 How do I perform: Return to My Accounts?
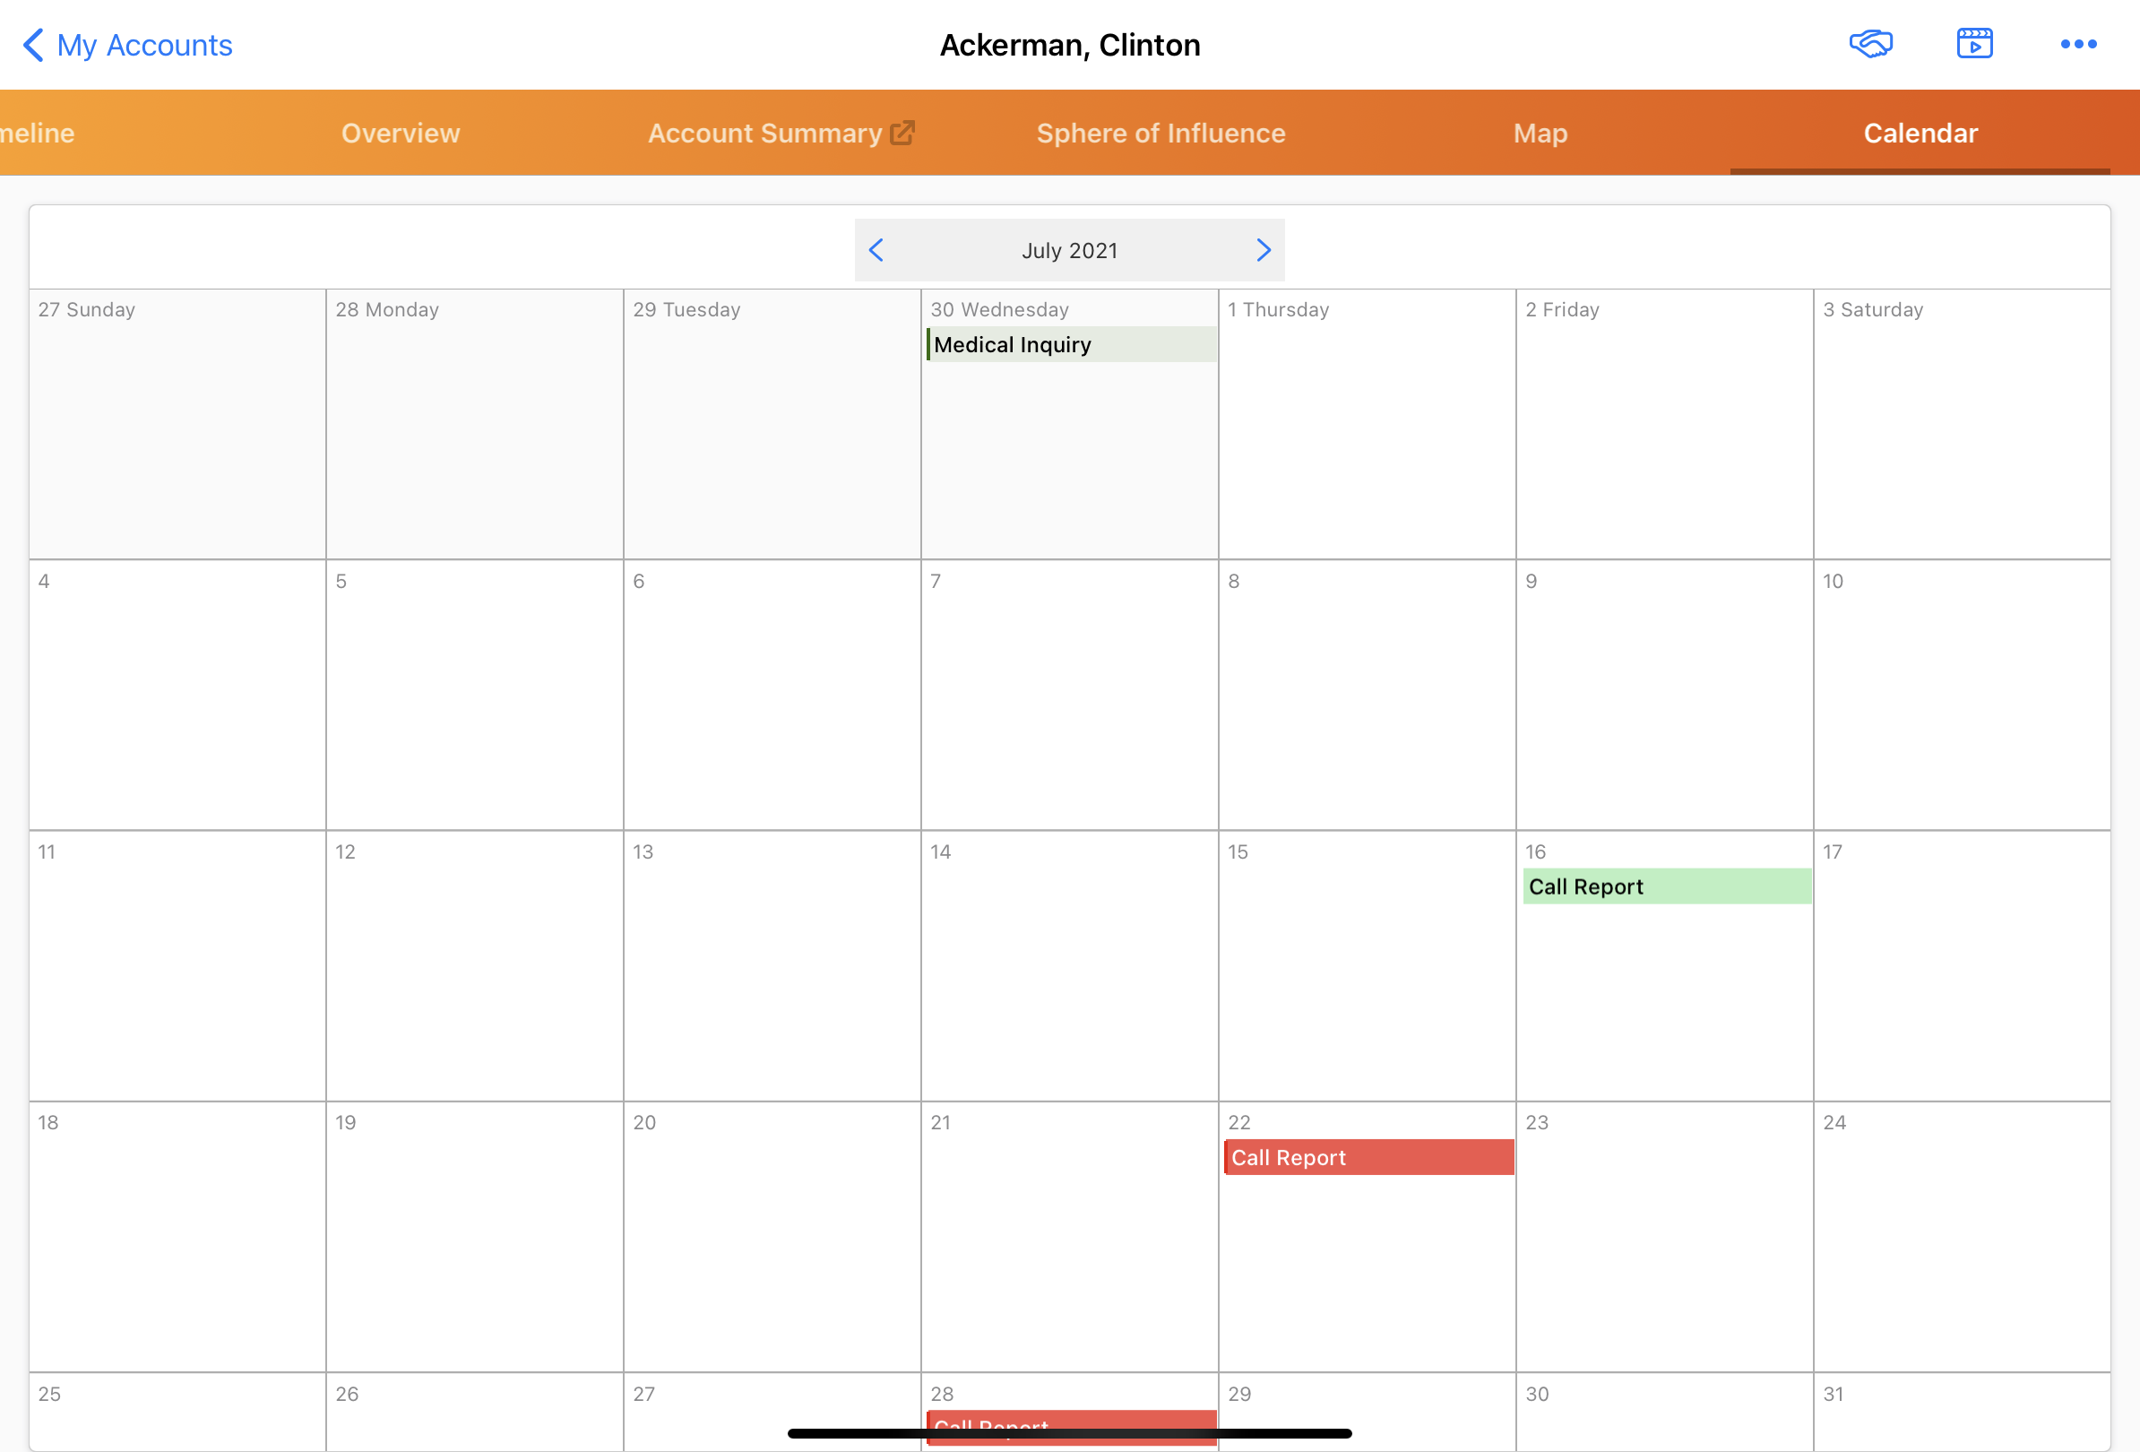pos(144,45)
